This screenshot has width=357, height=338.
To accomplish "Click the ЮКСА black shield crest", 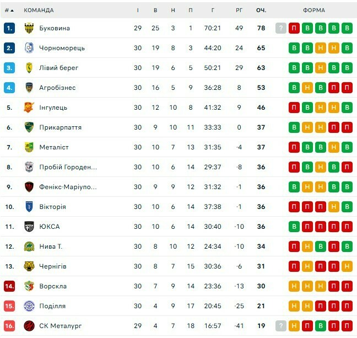I will (29, 227).
